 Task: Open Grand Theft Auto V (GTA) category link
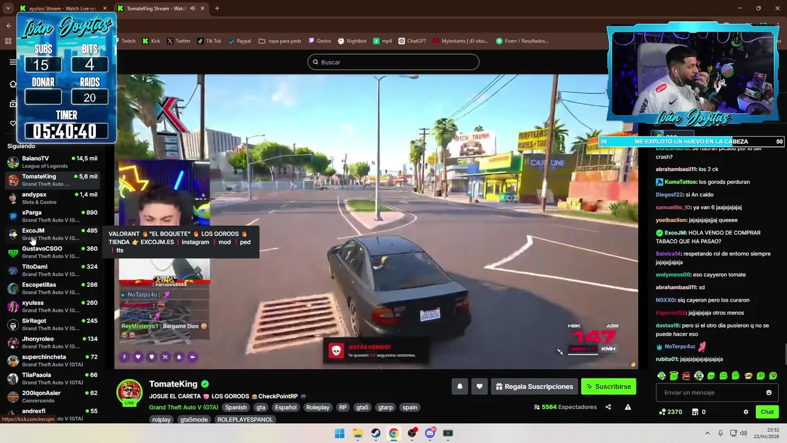pyautogui.click(x=183, y=407)
